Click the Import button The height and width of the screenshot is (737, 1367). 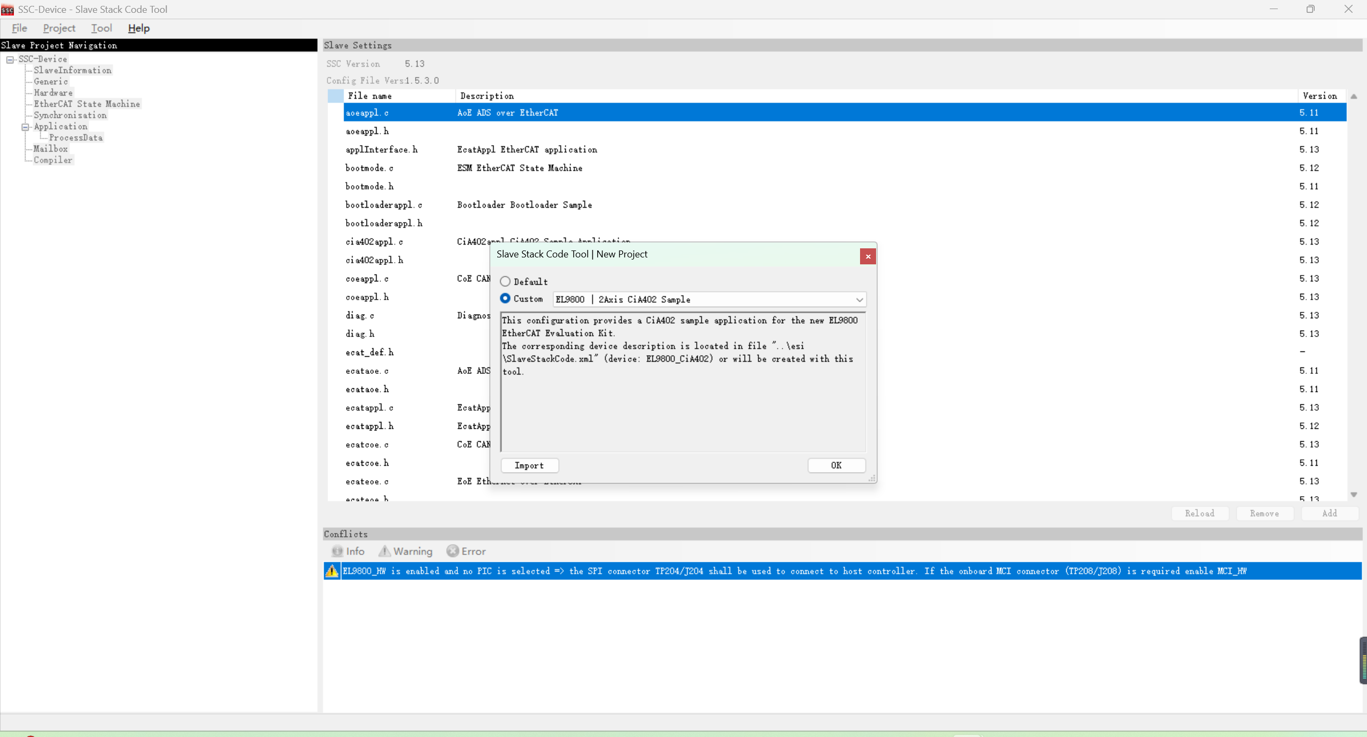click(x=529, y=465)
